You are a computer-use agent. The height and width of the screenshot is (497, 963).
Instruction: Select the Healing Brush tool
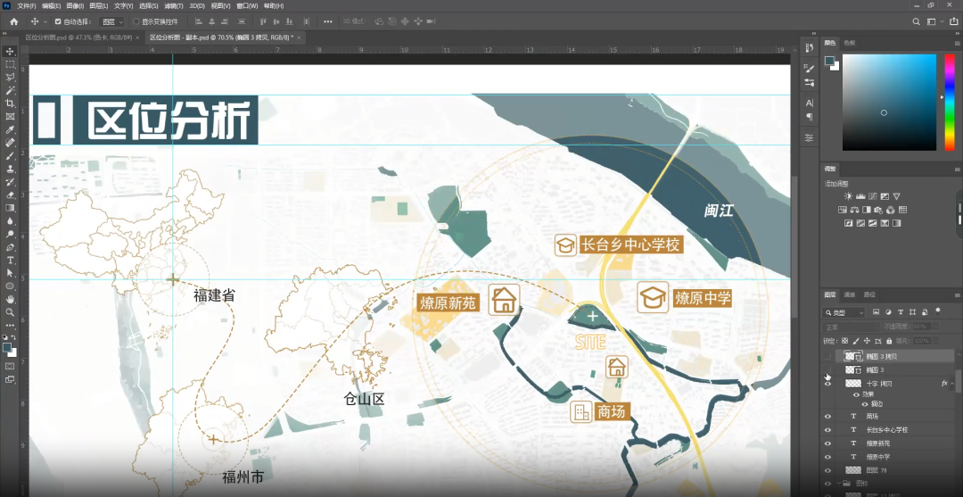coord(10,143)
